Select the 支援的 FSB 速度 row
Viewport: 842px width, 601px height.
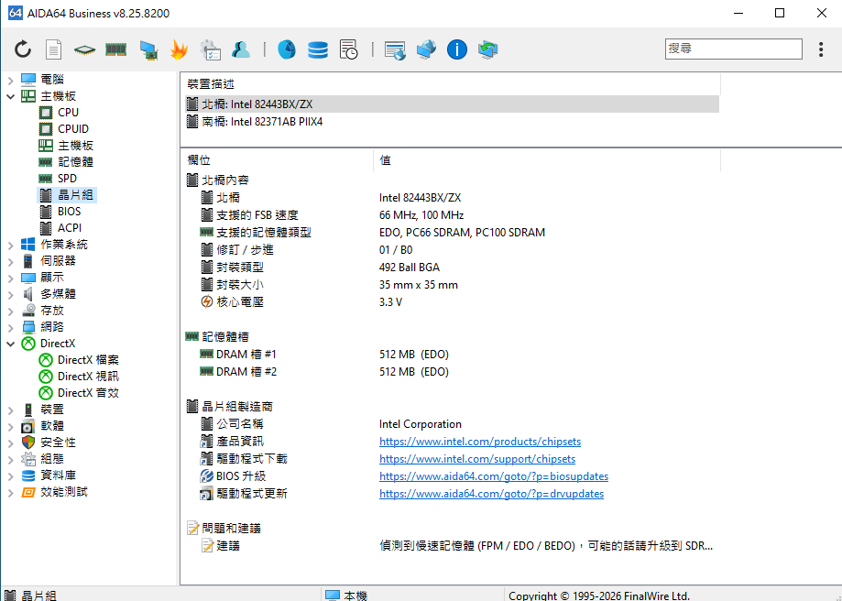451,215
